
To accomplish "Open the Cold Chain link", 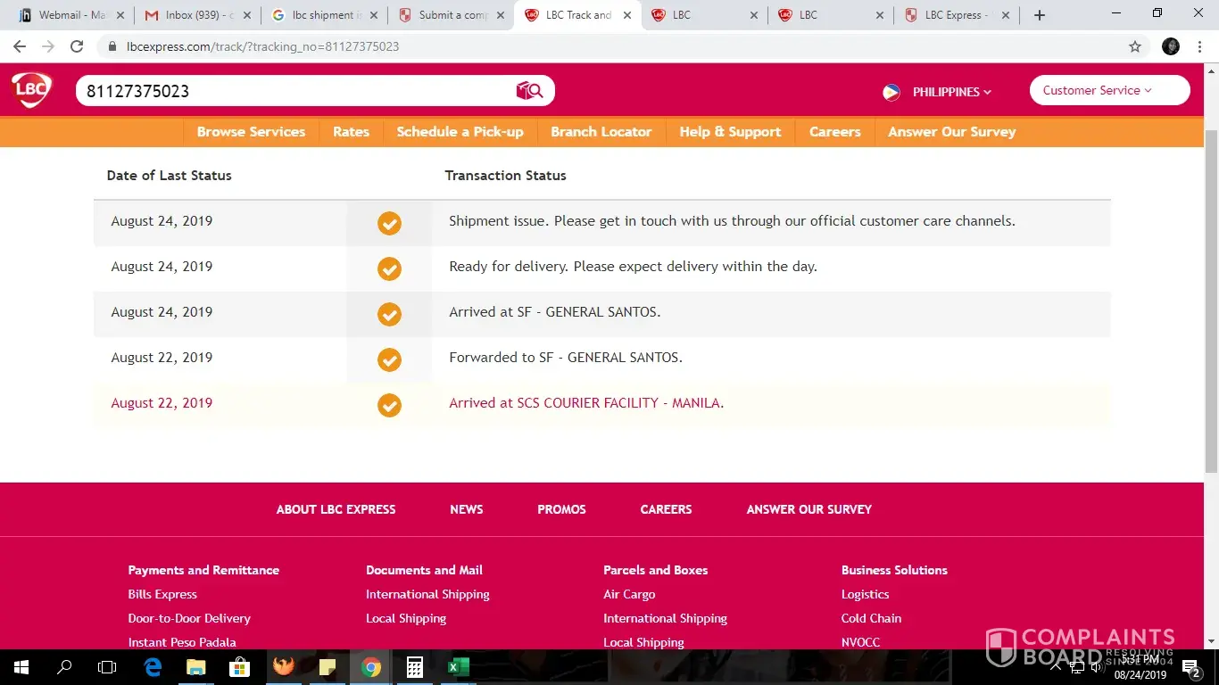I will click(x=872, y=618).
